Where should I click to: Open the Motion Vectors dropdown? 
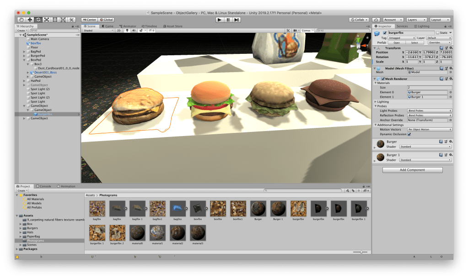[x=429, y=130]
